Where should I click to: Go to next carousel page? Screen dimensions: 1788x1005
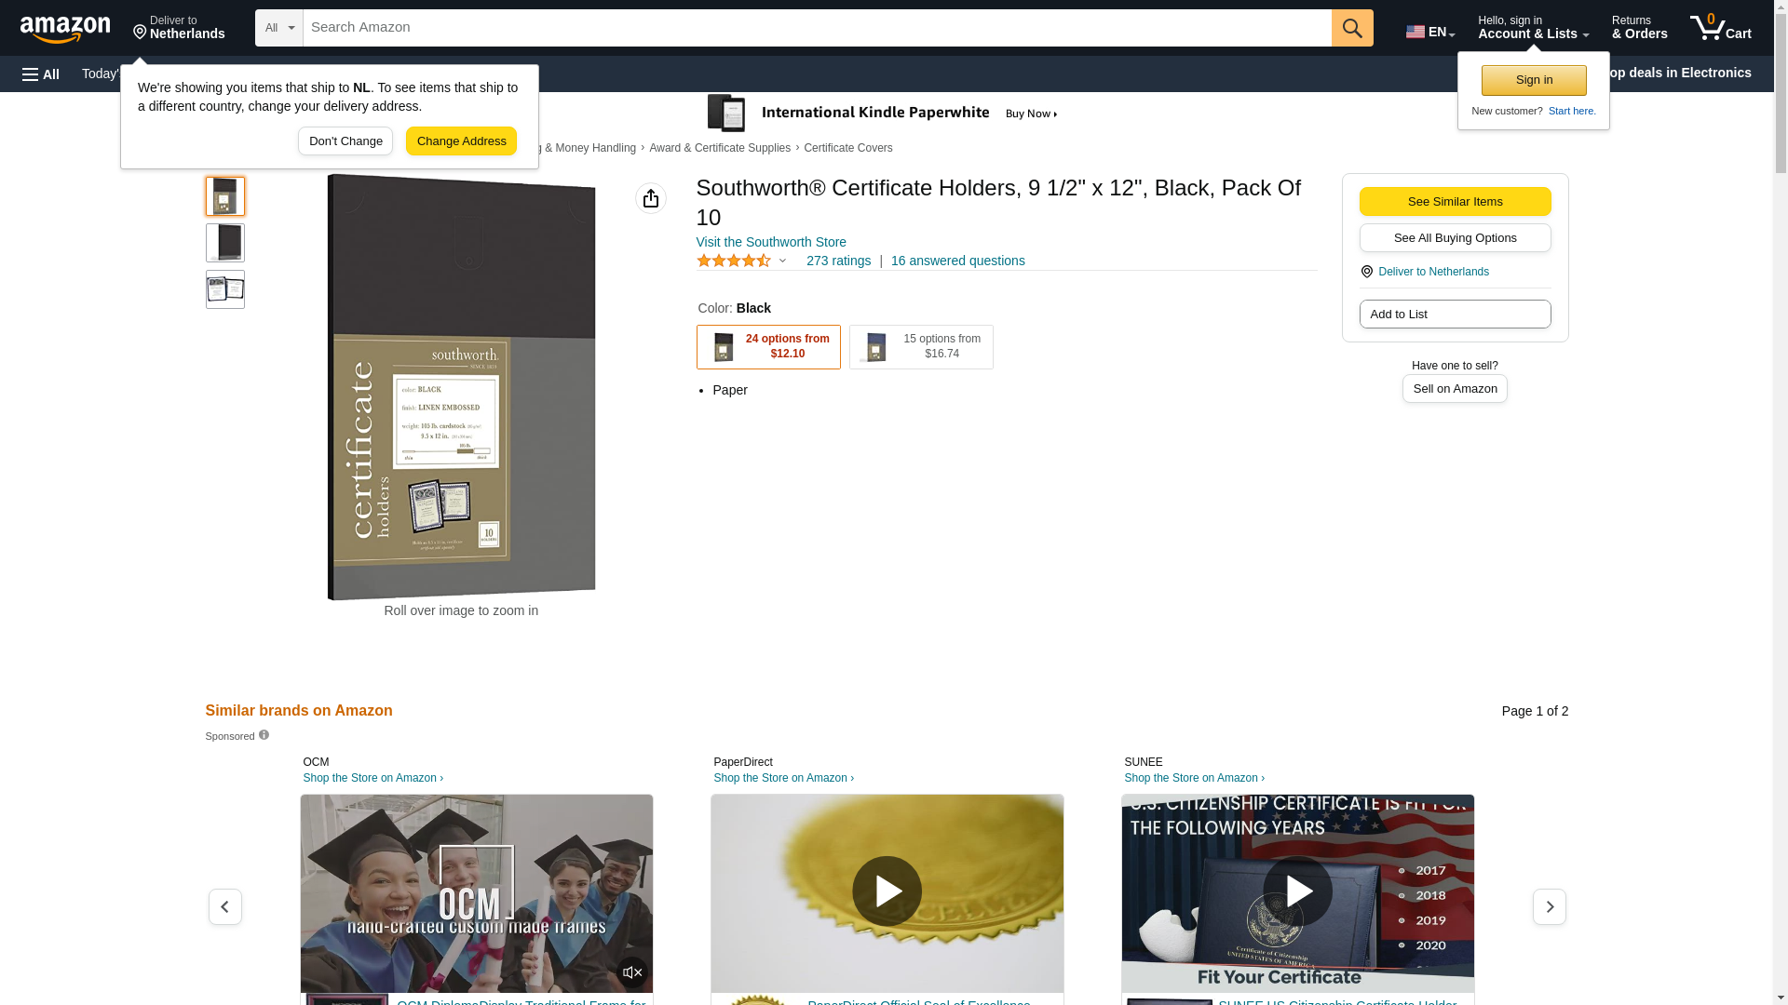[x=1550, y=906]
